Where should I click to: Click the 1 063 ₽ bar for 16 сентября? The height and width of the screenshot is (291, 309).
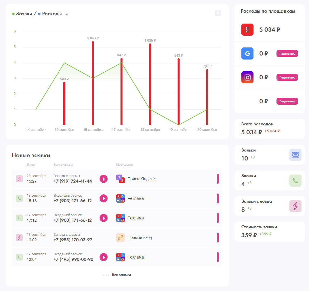tap(93, 83)
